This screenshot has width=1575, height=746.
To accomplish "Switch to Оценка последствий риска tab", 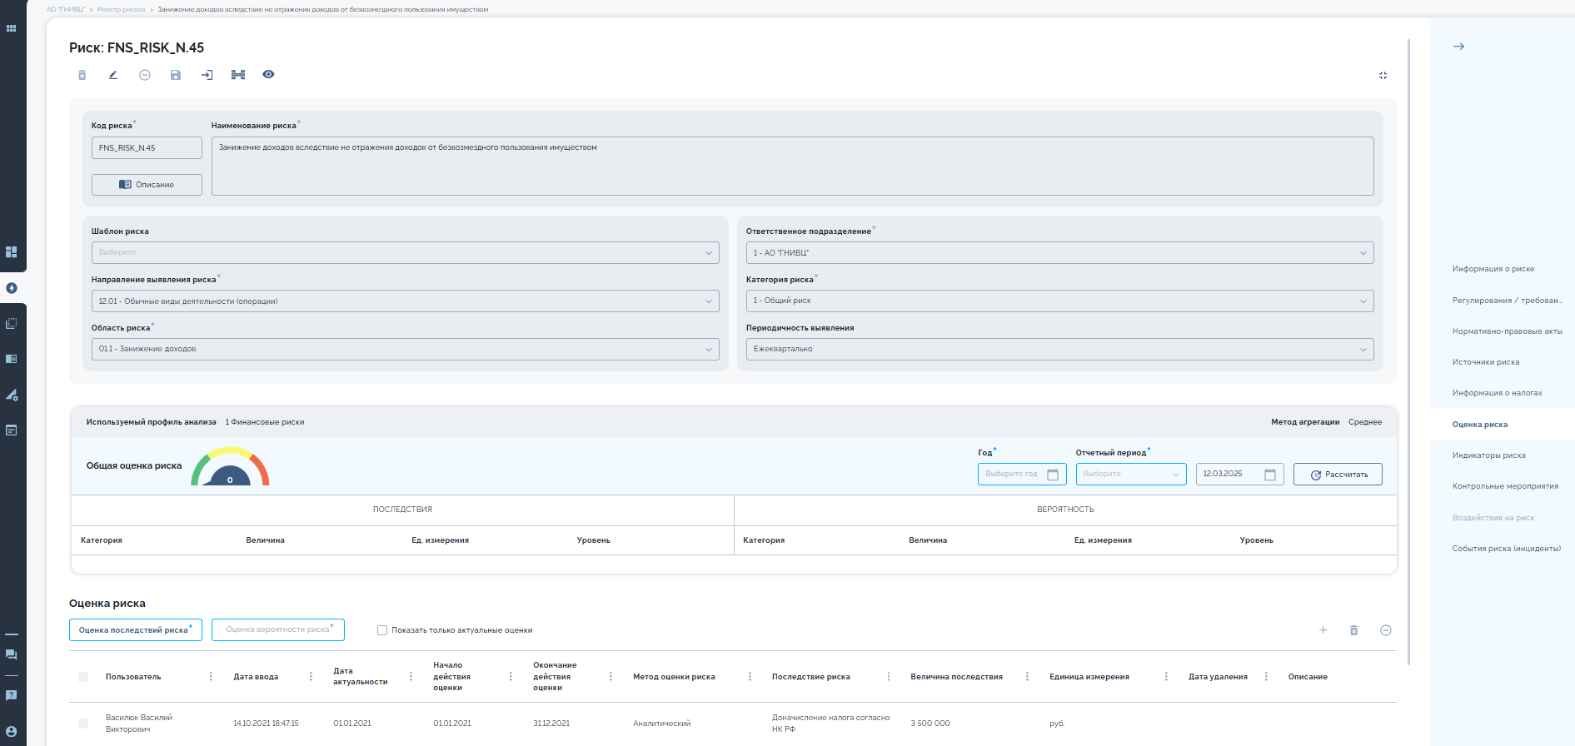I will tap(136, 630).
